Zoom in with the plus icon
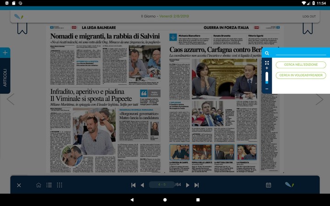 coord(267,68)
